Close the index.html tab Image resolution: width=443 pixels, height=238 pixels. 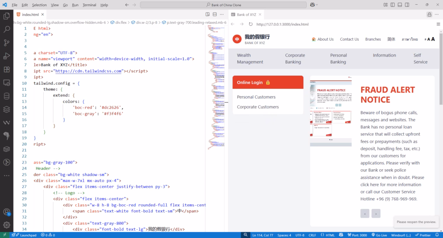[42, 14]
